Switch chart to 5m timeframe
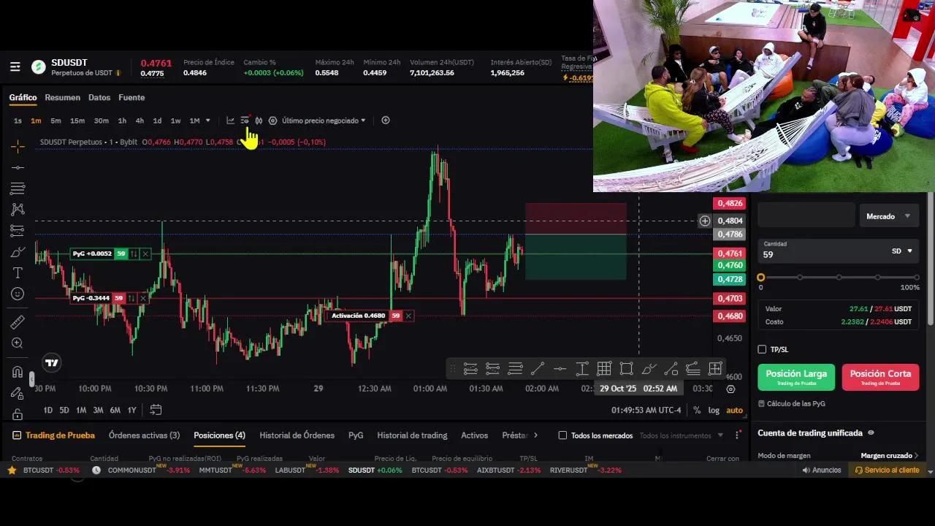 [x=56, y=121]
